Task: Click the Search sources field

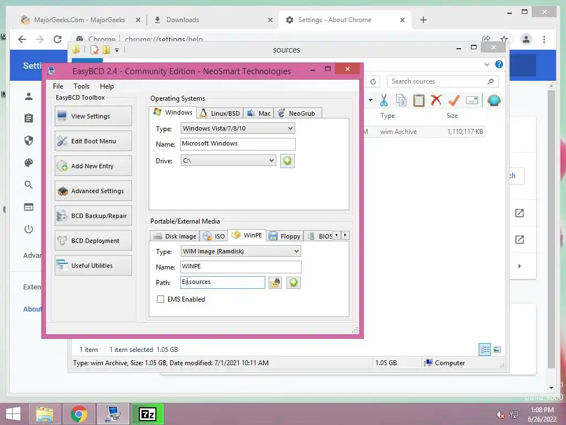Action: [443, 81]
